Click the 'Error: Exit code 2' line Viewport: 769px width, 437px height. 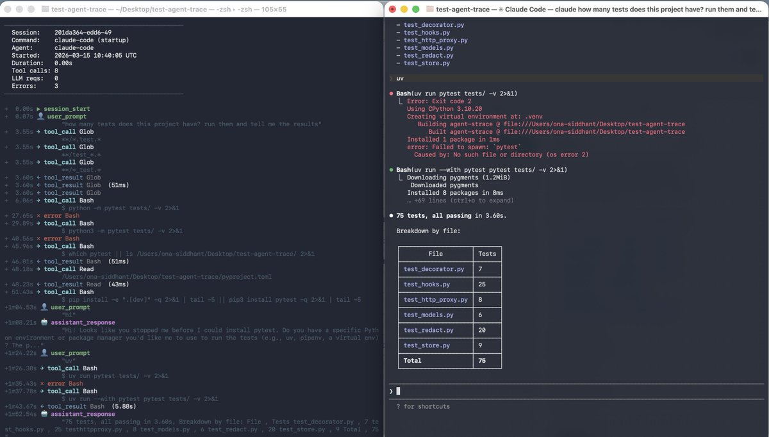pyautogui.click(x=440, y=101)
